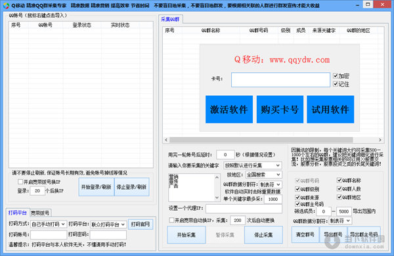Click the 筛选成员 minimum field showing 0
Image resolution: width=394 pixels, height=256 pixels.
(324, 211)
